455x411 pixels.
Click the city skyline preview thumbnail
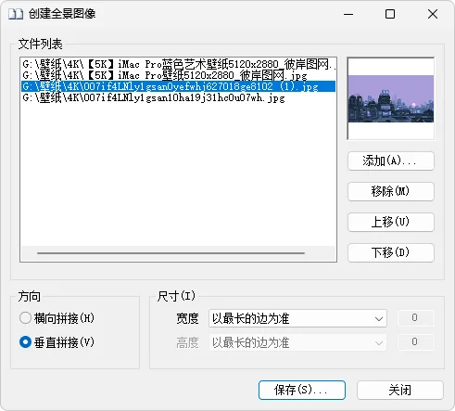tap(391, 98)
